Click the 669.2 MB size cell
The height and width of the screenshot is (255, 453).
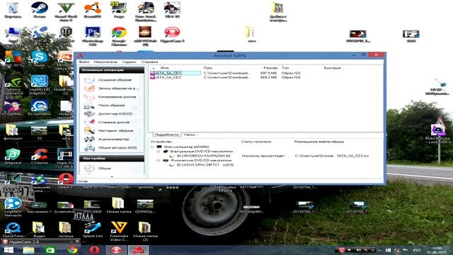tap(268, 77)
